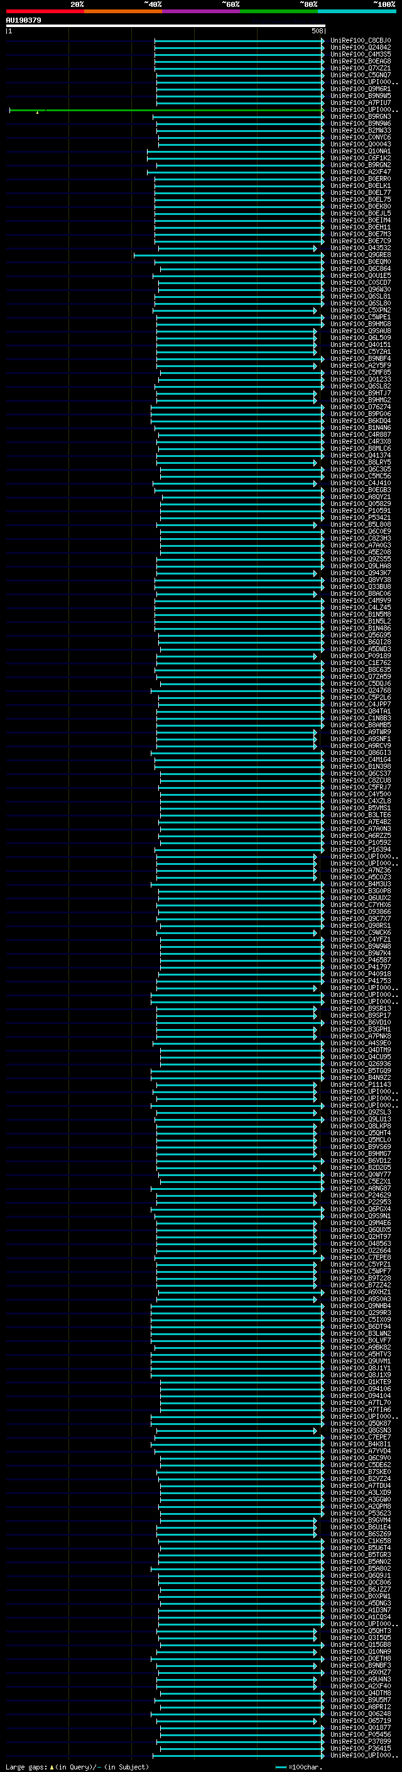
Task: Select hit label UniRef100_Q05829
Action: point(361,504)
